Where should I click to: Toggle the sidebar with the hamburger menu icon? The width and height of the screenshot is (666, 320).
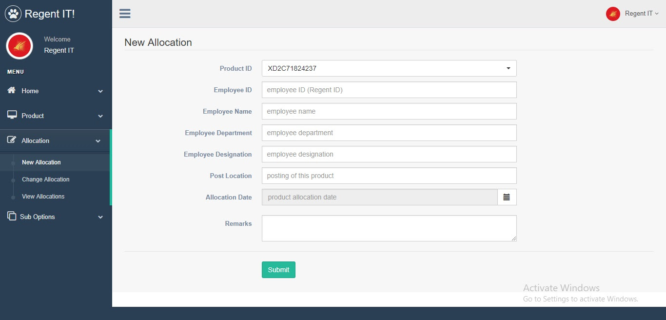(x=125, y=14)
